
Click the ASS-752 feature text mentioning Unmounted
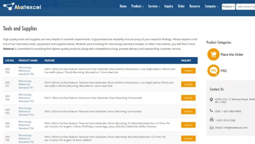click(x=93, y=98)
